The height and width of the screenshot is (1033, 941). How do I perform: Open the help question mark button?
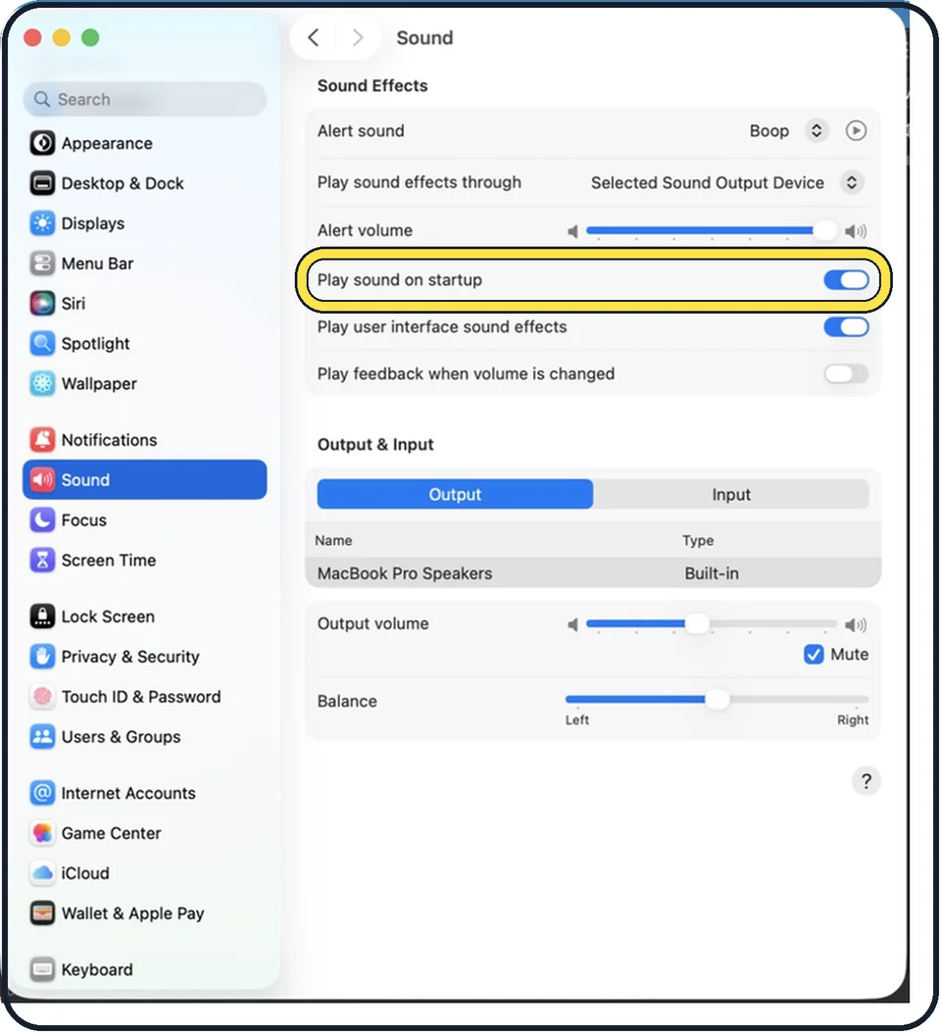pos(866,781)
